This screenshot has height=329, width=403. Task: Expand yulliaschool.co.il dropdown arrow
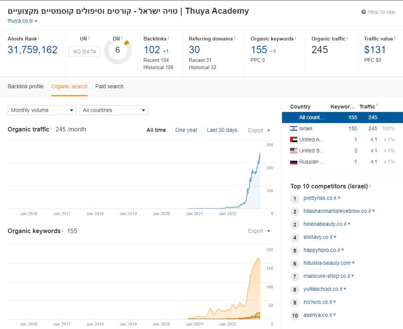click(x=345, y=289)
